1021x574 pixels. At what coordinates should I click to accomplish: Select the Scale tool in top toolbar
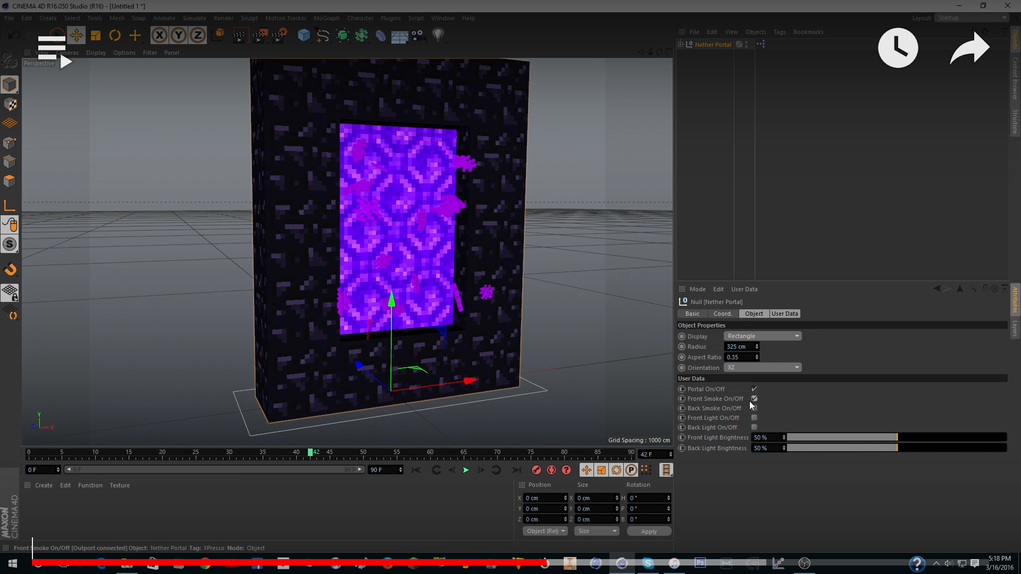(x=96, y=36)
